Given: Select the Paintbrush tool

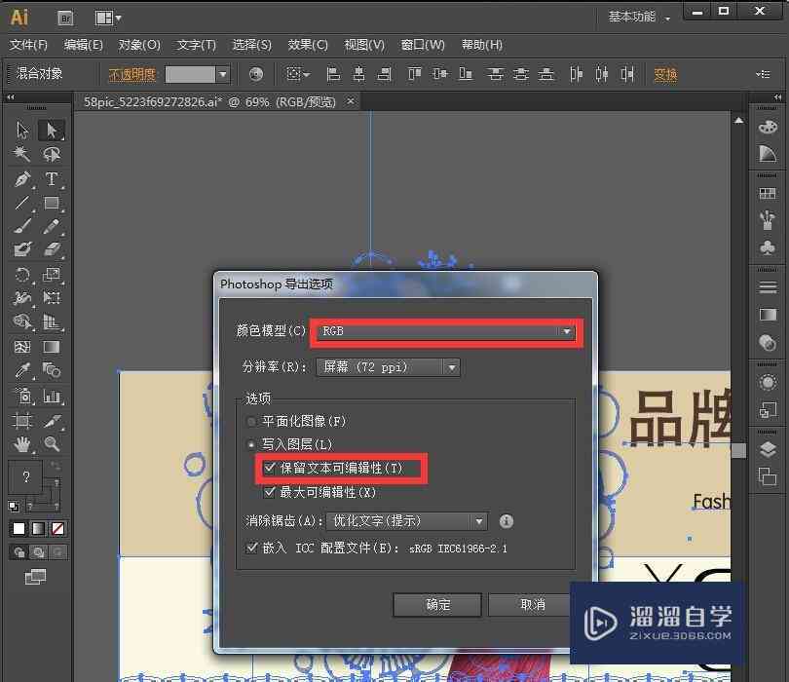Looking at the screenshot, I should [x=22, y=226].
